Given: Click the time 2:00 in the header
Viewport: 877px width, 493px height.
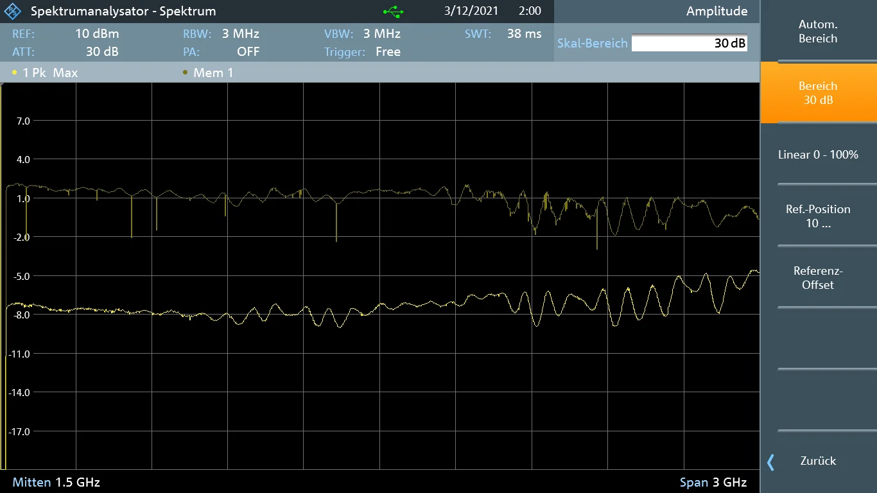Looking at the screenshot, I should pos(530,11).
